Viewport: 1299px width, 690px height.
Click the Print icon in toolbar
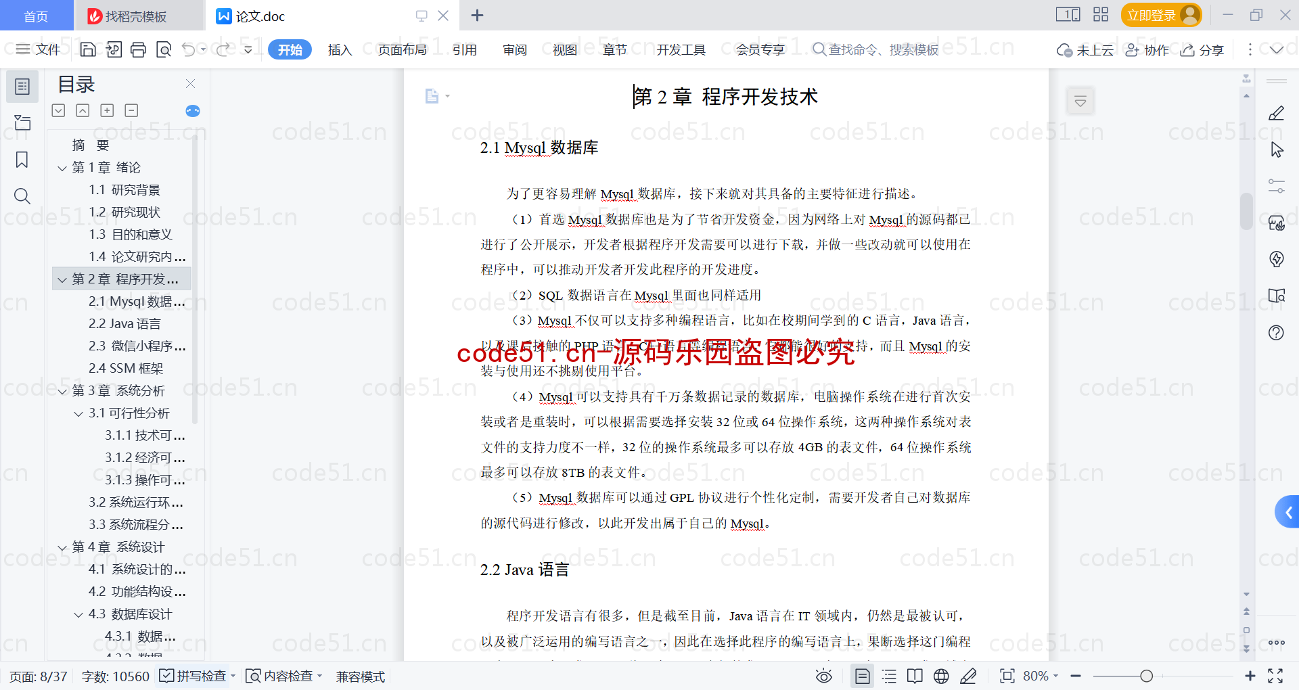[x=138, y=49]
